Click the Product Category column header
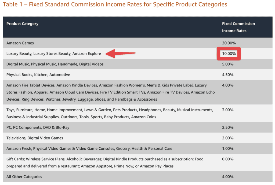This screenshot has height=185, width=275. click(x=22, y=24)
